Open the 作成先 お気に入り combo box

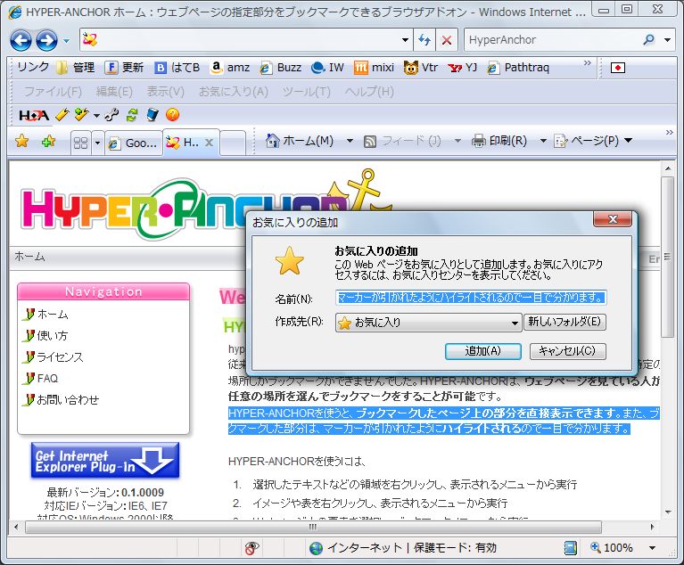pyautogui.click(x=428, y=323)
